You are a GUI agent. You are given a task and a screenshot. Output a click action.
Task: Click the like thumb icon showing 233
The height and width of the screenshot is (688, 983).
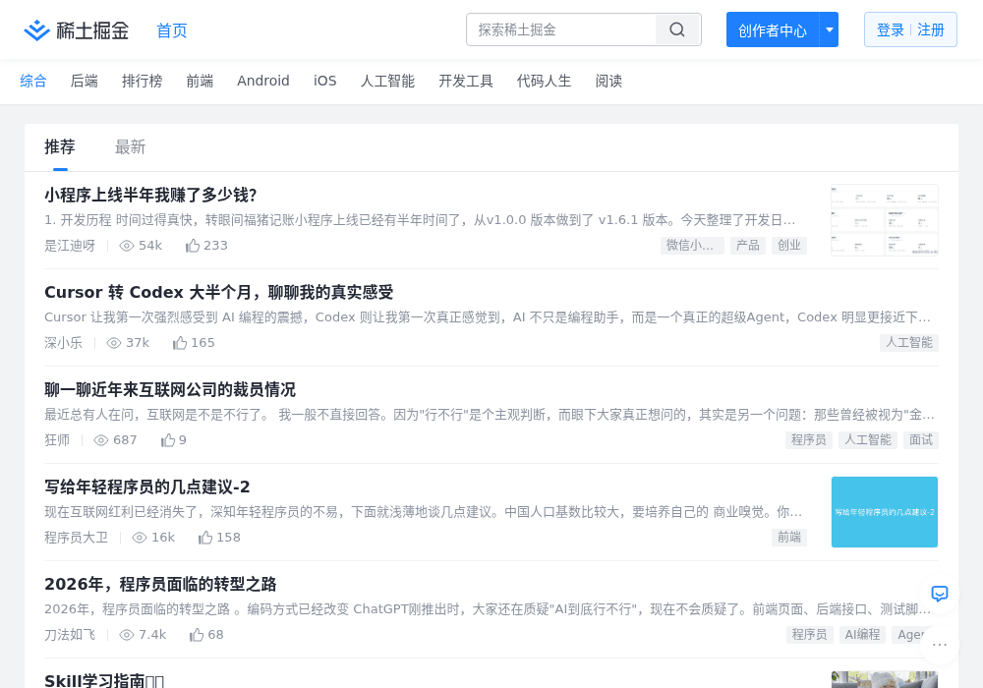click(x=193, y=246)
